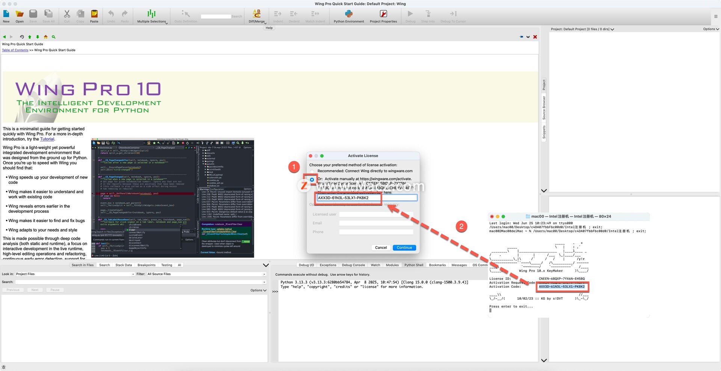
Task: Click the green magnifier search icon
Action: (54, 37)
